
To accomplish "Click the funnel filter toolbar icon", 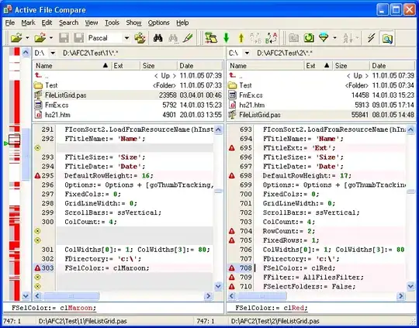I will click(324, 38).
